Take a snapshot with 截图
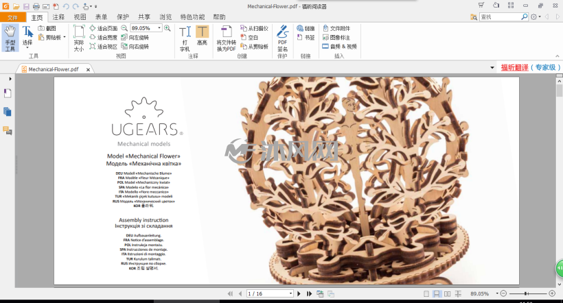Image resolution: width=563 pixels, height=303 pixels. [x=47, y=28]
